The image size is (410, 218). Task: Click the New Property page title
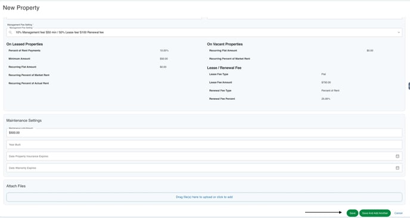21,8
